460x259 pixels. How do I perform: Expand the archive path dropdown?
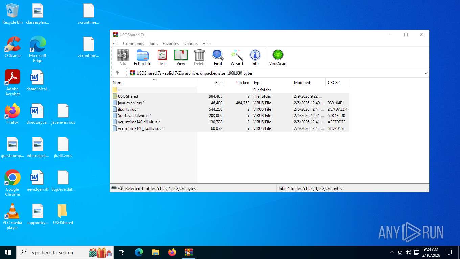pos(426,73)
